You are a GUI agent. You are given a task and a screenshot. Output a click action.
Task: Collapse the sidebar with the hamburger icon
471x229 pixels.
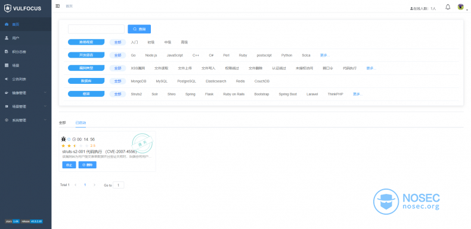point(58,6)
